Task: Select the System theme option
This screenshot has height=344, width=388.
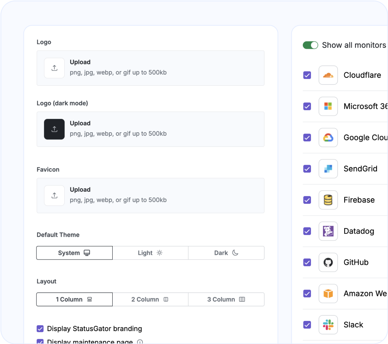Action: (74, 253)
